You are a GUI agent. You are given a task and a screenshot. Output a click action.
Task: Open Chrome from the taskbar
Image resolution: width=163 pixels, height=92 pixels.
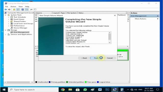tap(63, 89)
